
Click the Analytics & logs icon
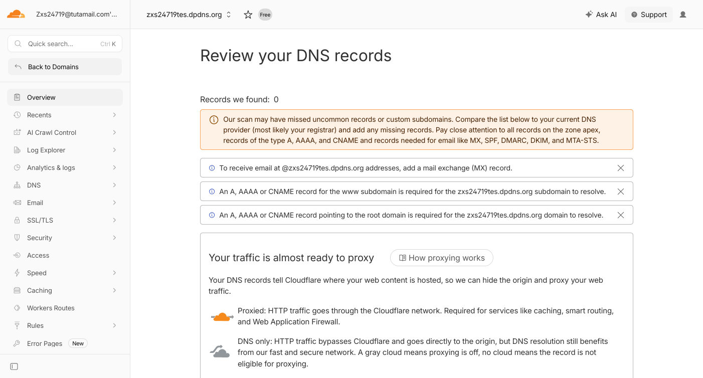tap(17, 167)
